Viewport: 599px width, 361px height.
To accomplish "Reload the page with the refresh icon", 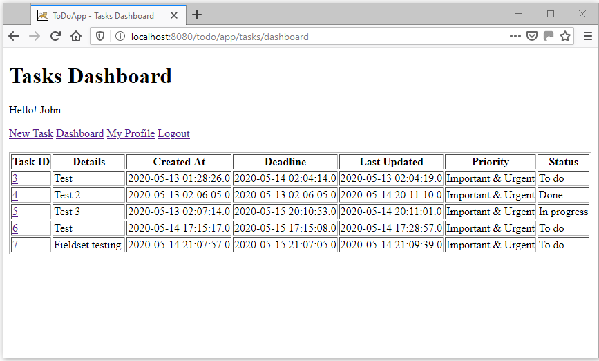I will click(55, 37).
